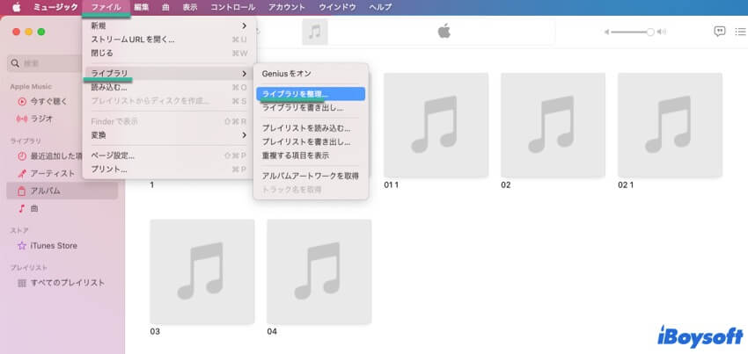Screen dimensions: 748x354
Task: Adjust the volume slider
Action: tap(632, 32)
